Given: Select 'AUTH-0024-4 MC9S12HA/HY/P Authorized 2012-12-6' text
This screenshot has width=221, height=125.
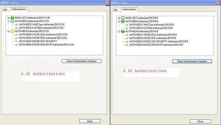Looking at the screenshot, I should click(x=46, y=45).
